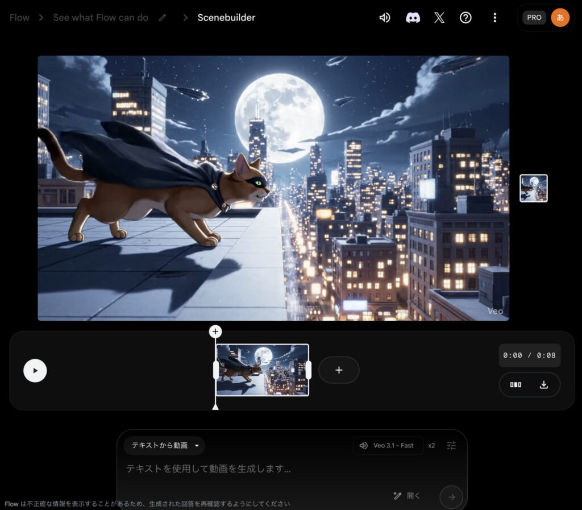Open the Veo 3.1 - Fast model selector

pyautogui.click(x=388, y=446)
